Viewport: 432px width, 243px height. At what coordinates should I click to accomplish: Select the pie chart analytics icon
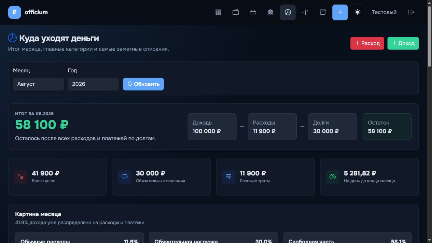(x=288, y=12)
